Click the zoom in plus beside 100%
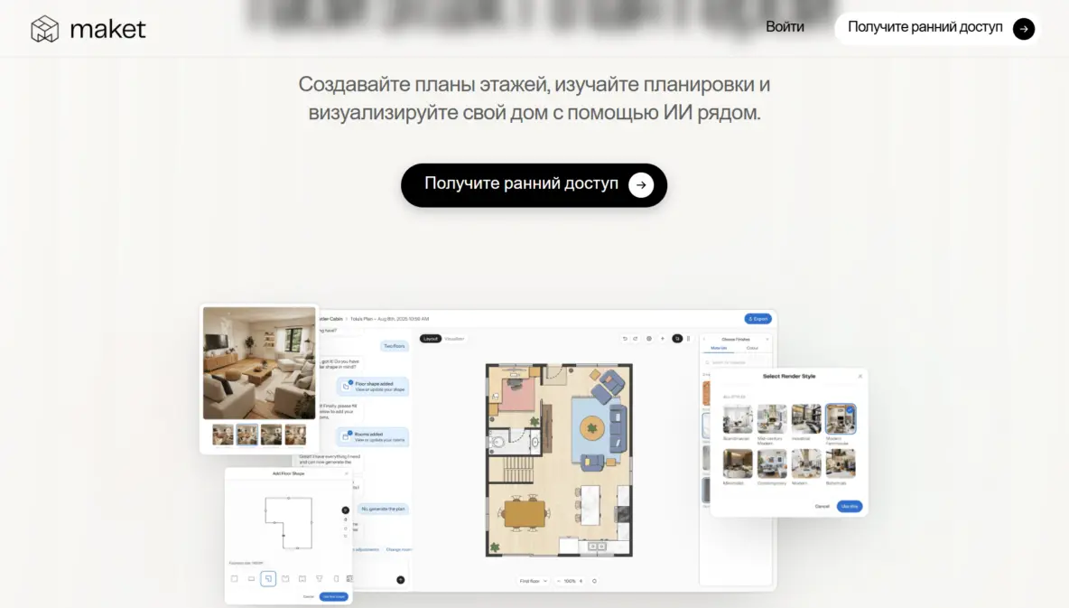 581,581
